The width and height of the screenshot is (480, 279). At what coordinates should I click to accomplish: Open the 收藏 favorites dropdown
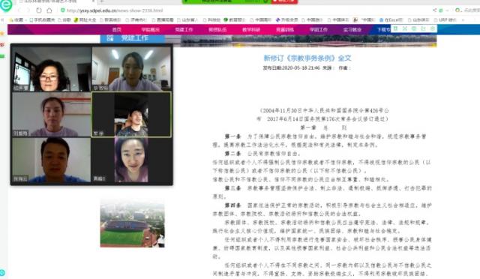16,20
